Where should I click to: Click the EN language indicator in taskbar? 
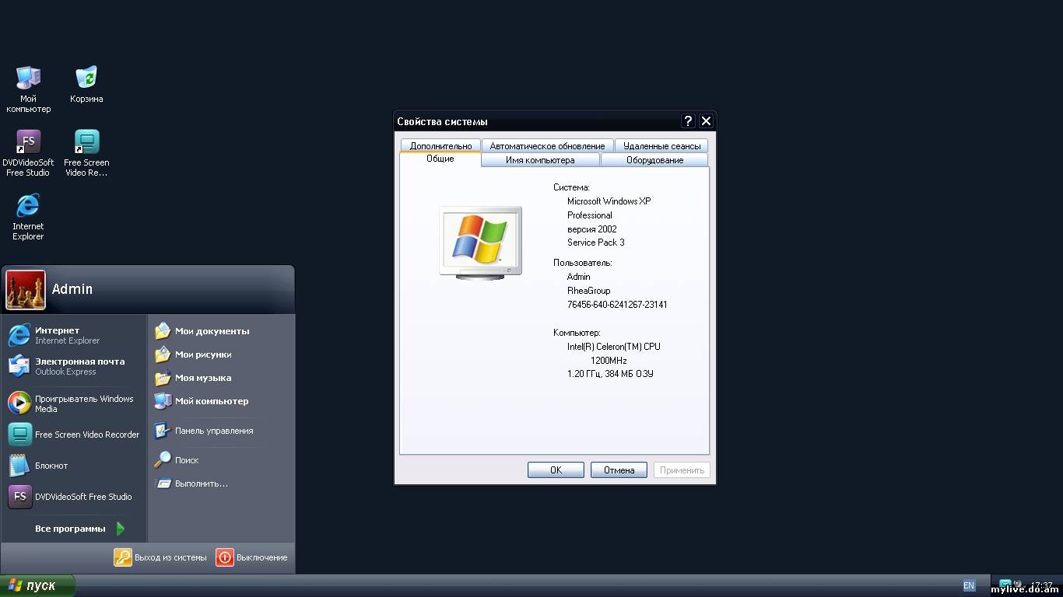click(x=969, y=585)
